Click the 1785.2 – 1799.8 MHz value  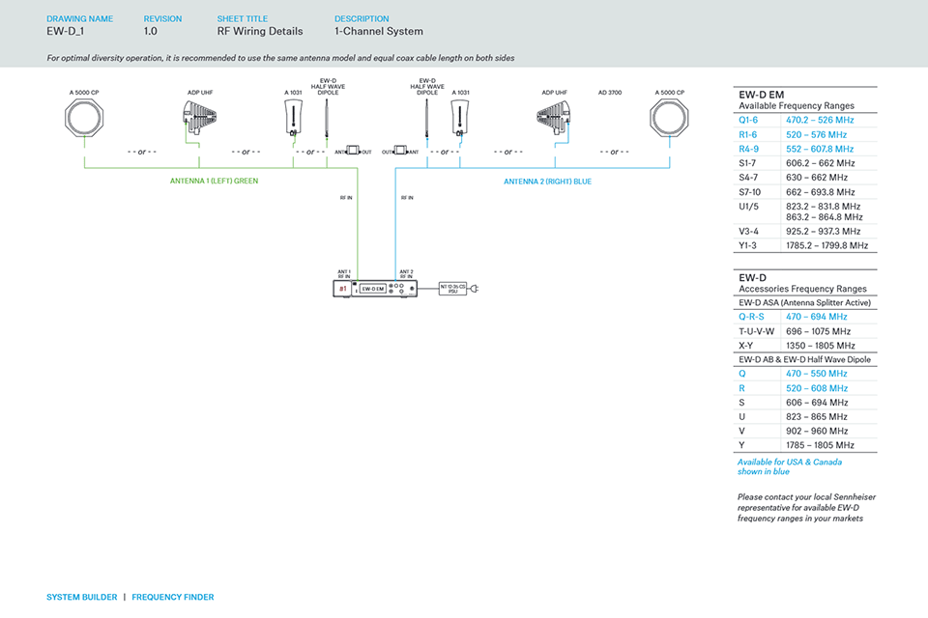pos(826,245)
